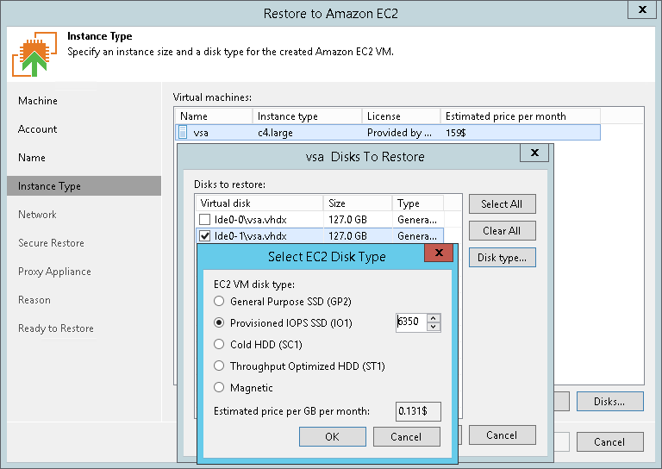Select the Instance Type wizard step
The width and height of the screenshot is (662, 469).
84,186
